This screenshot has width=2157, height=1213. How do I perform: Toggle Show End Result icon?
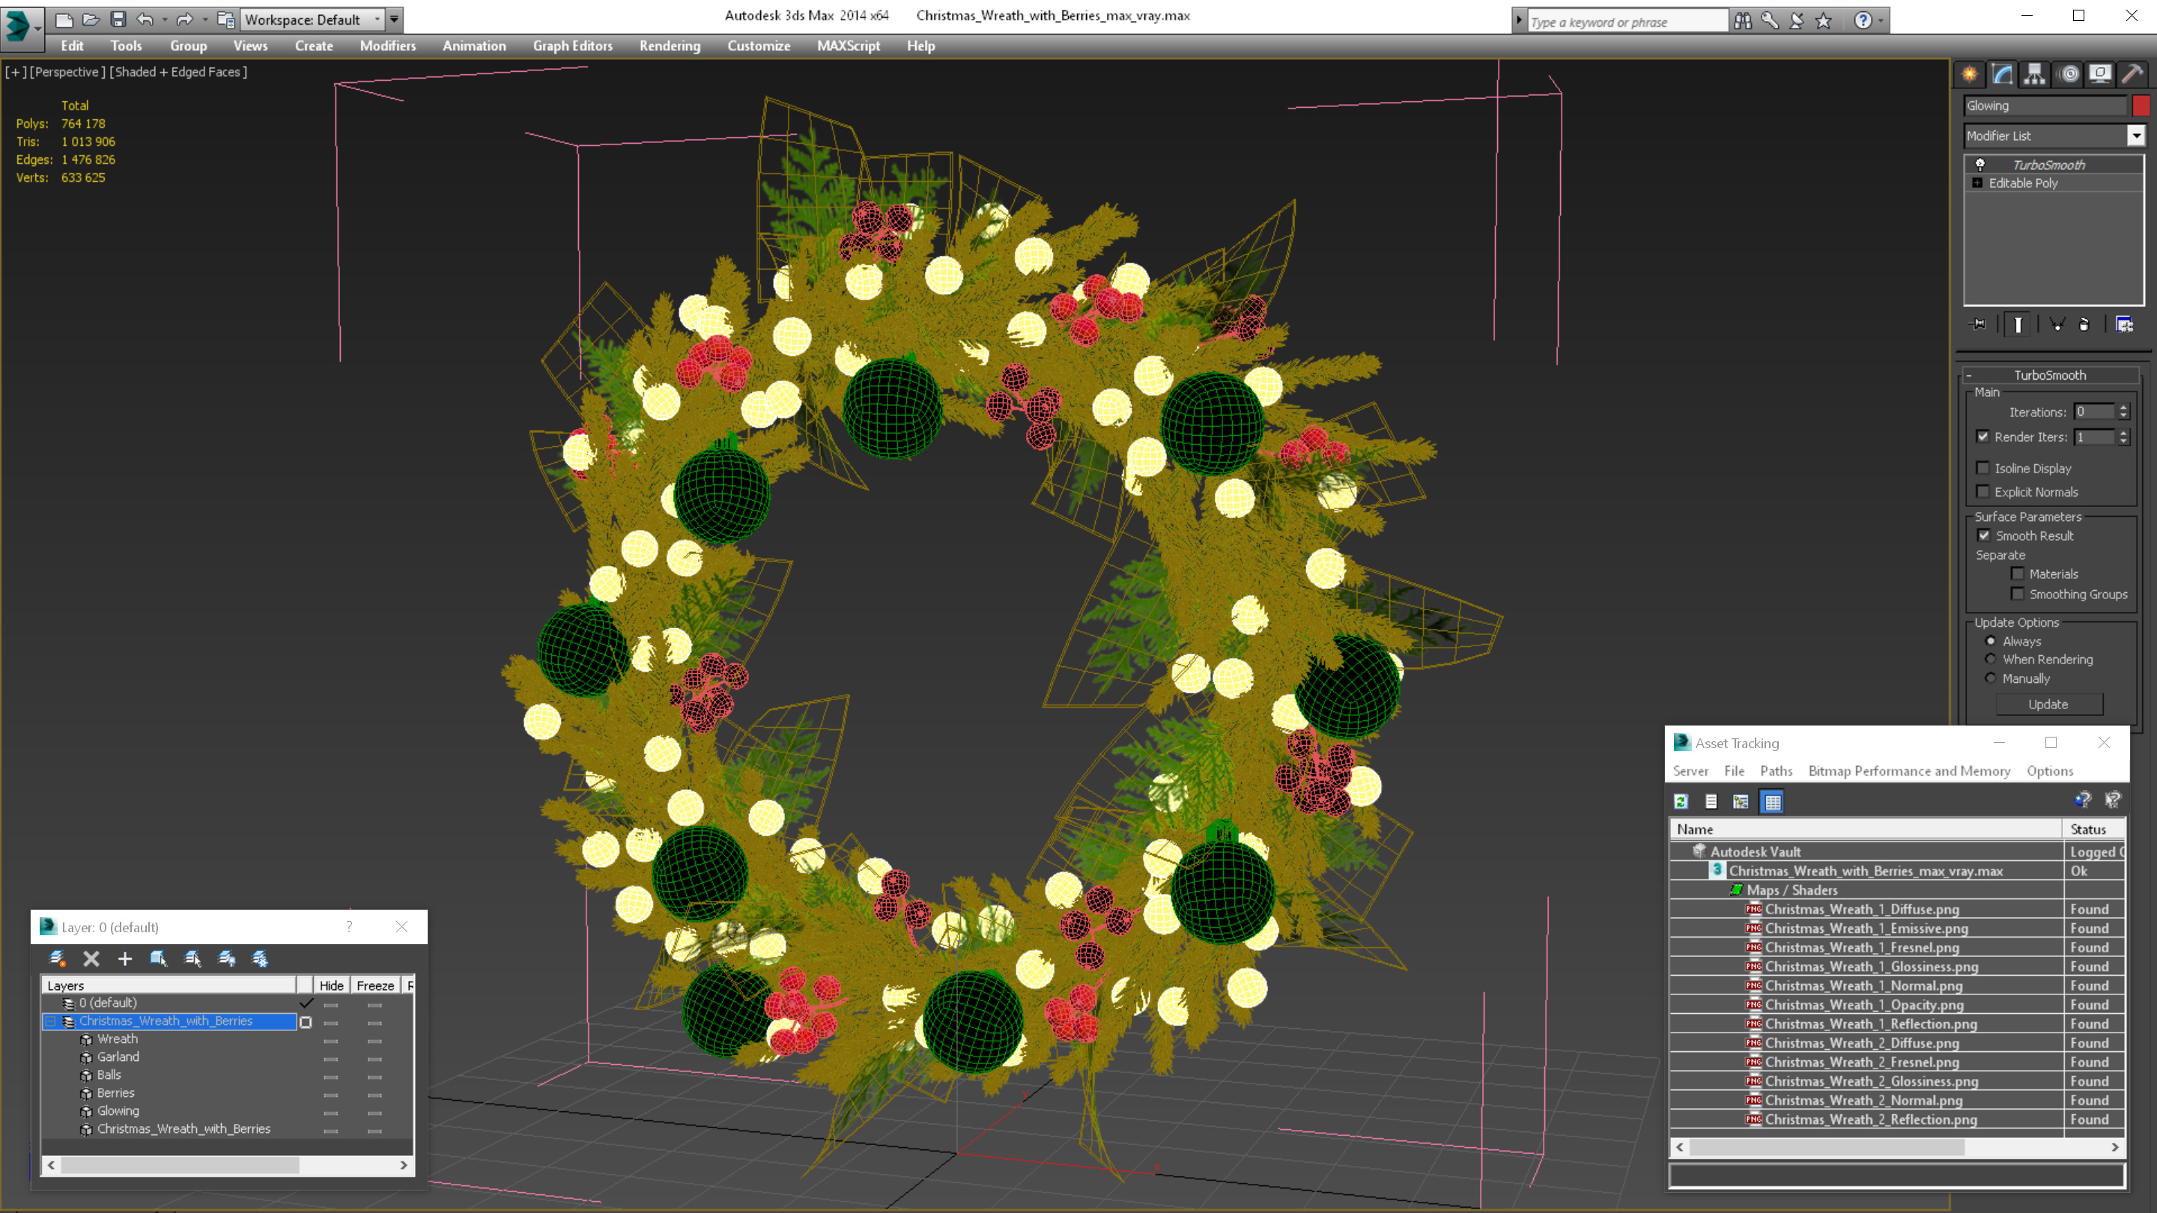pyautogui.click(x=2018, y=324)
